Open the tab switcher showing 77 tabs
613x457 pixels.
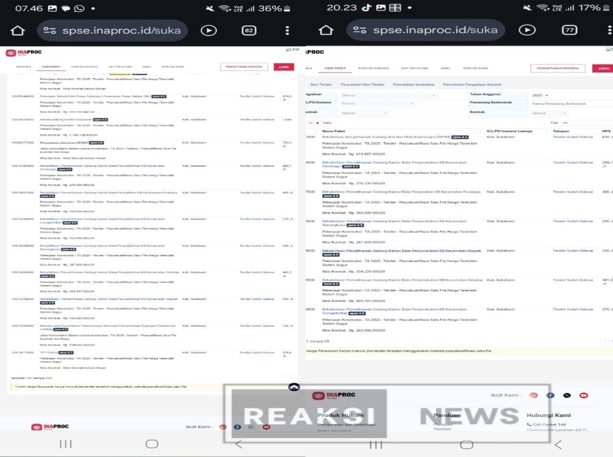click(x=569, y=30)
